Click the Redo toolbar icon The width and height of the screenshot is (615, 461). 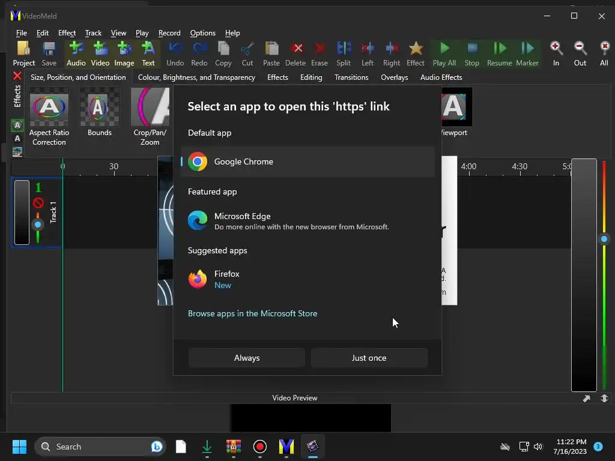199,53
